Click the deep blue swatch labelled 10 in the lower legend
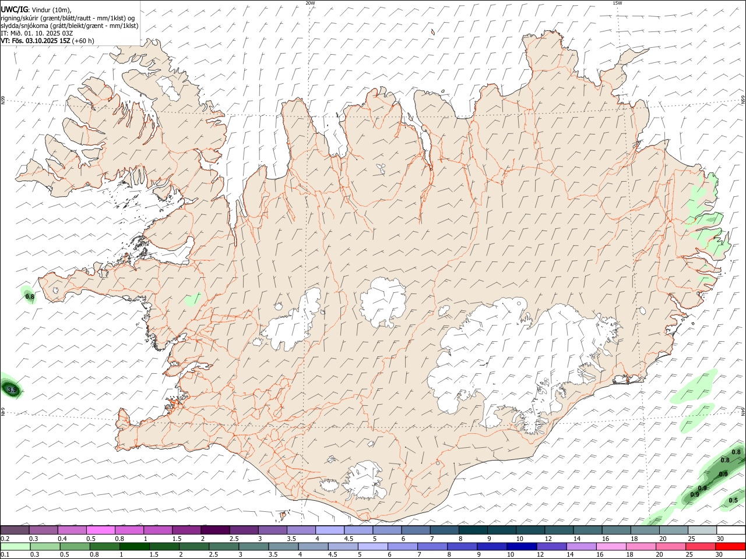The height and width of the screenshot is (559, 746). (x=522, y=546)
